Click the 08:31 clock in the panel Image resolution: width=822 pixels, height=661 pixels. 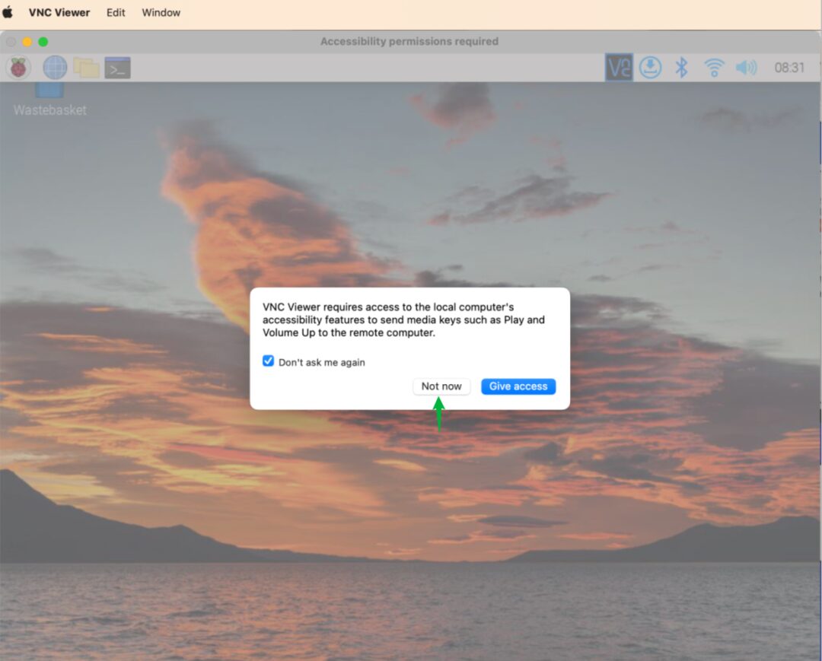(789, 68)
